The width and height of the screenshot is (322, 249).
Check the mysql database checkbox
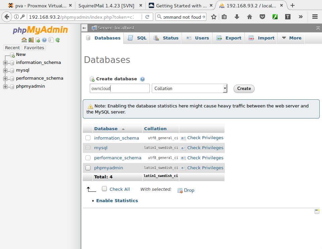click(x=88, y=148)
